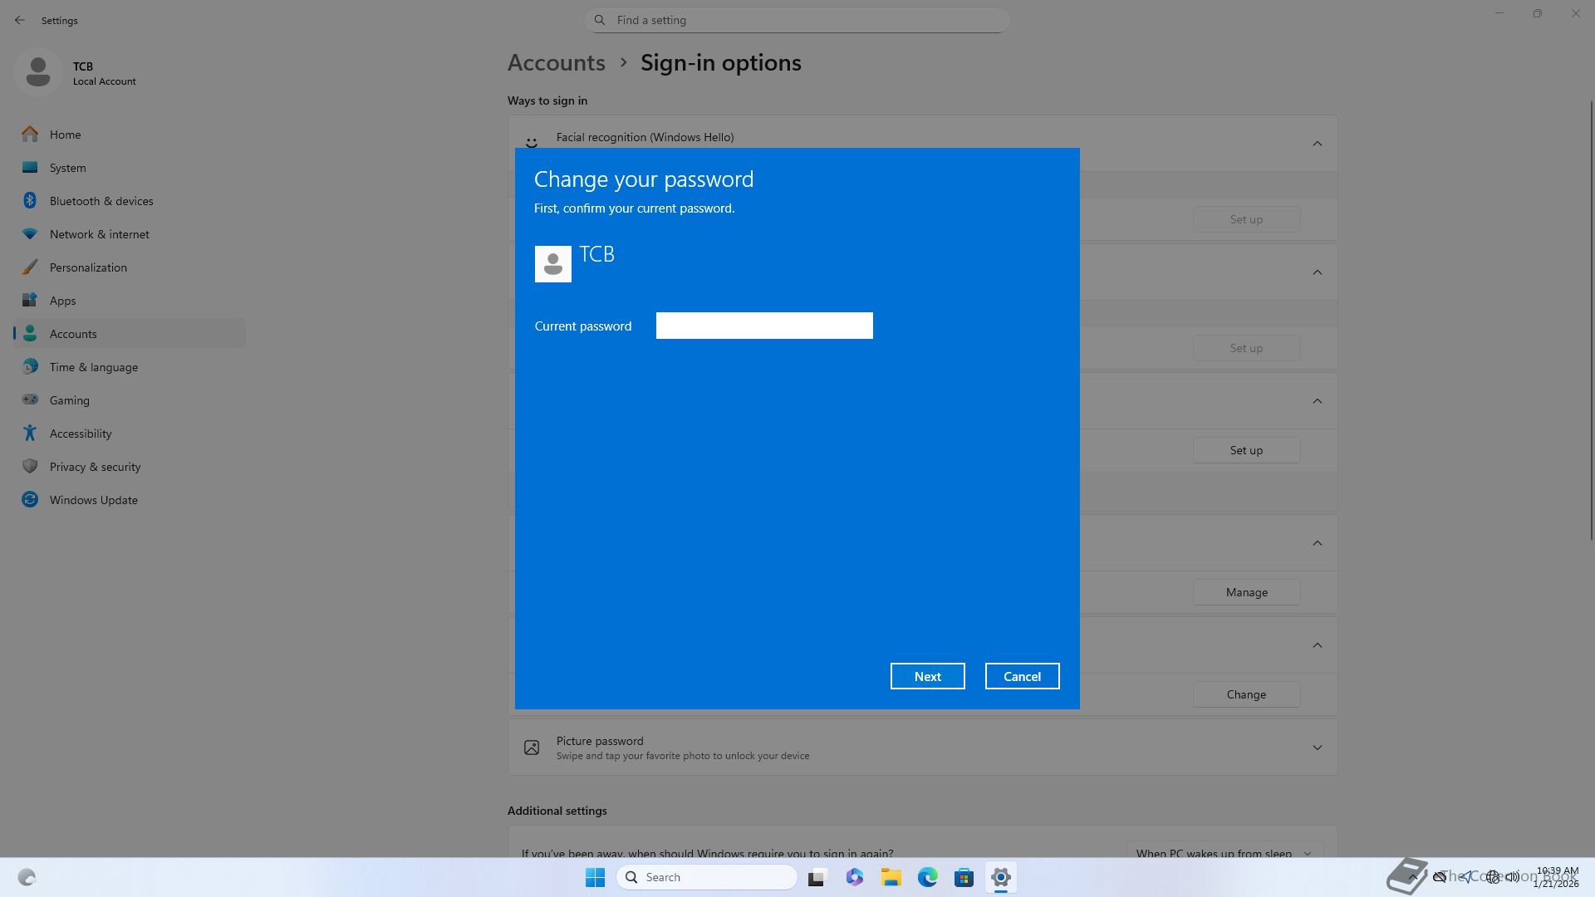Go to the System settings page

pos(67,168)
